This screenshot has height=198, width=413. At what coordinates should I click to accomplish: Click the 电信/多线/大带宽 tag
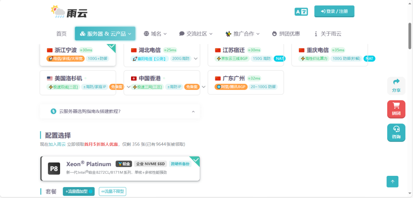[x=66, y=58]
